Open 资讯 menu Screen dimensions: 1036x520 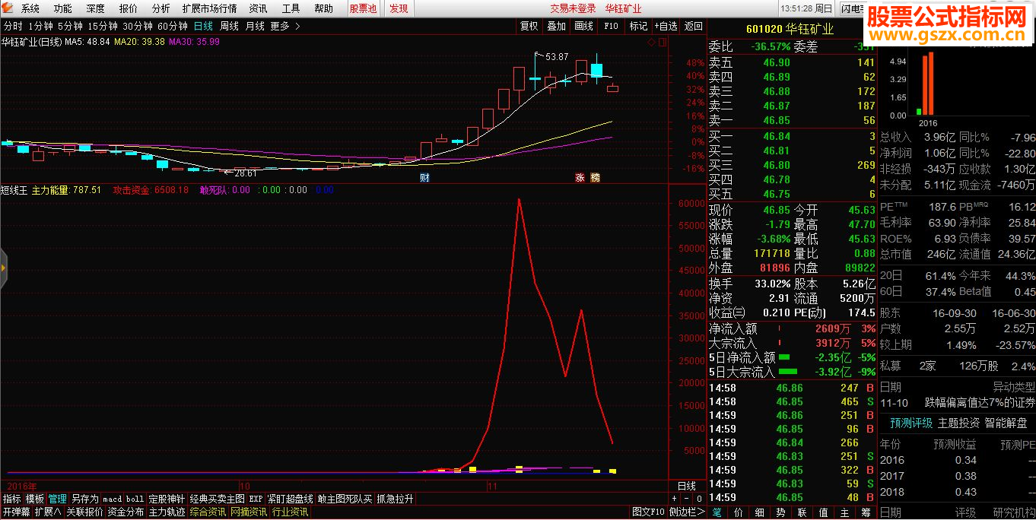coord(259,9)
